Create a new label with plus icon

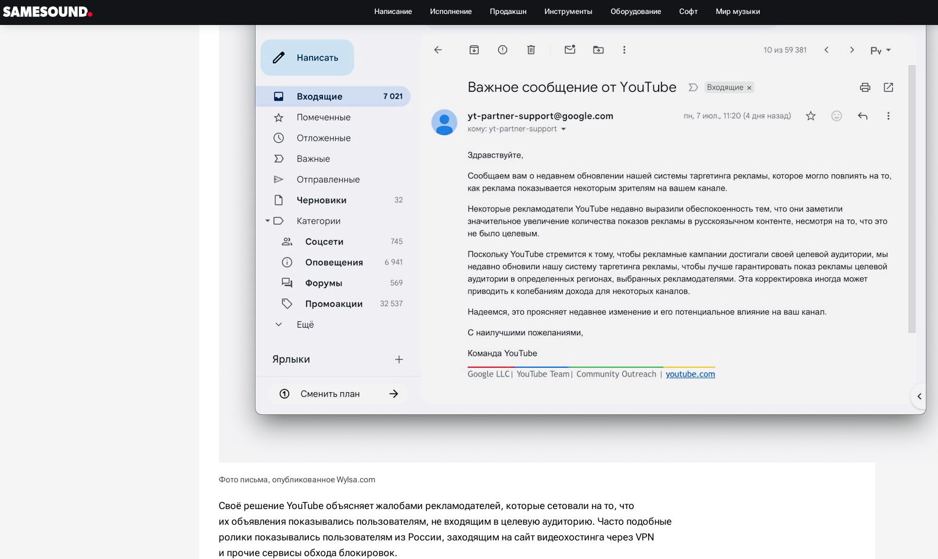pos(399,360)
